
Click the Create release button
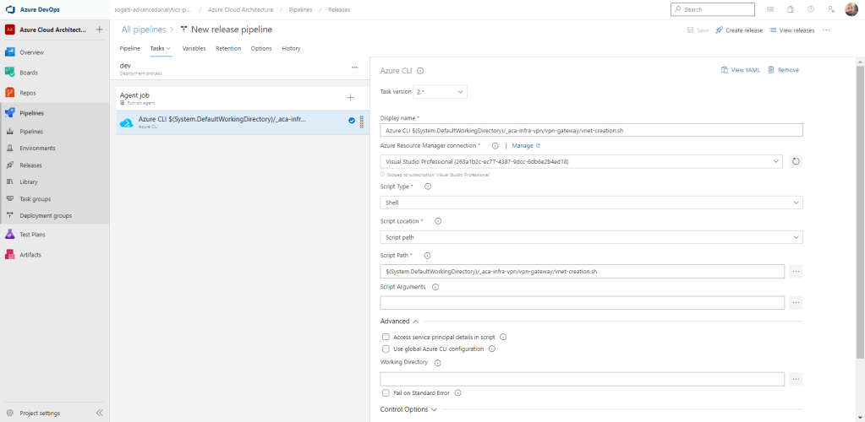click(x=739, y=30)
